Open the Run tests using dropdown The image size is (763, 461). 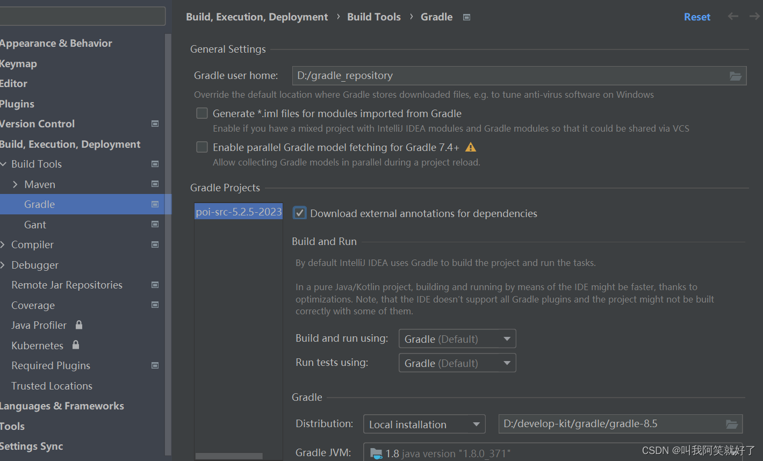[457, 363]
